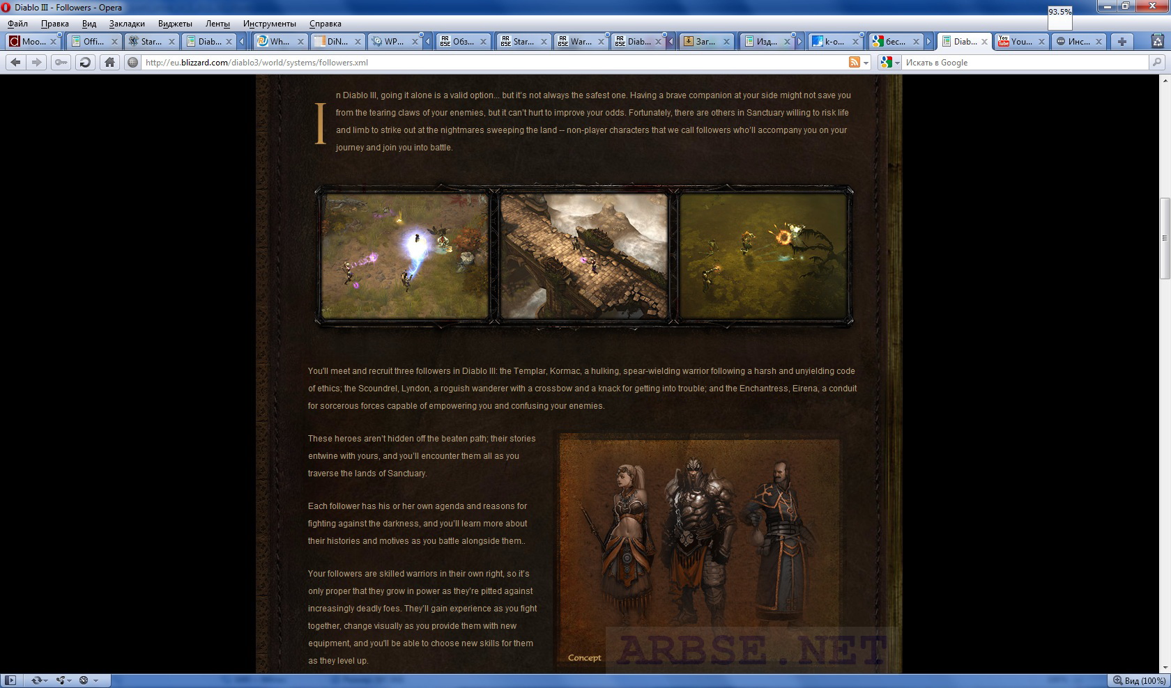Close the YouTube tab

(x=1042, y=42)
